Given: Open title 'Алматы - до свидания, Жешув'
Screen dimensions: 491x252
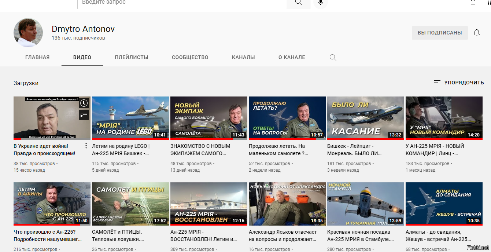Looking at the screenshot, I should tap(439, 235).
